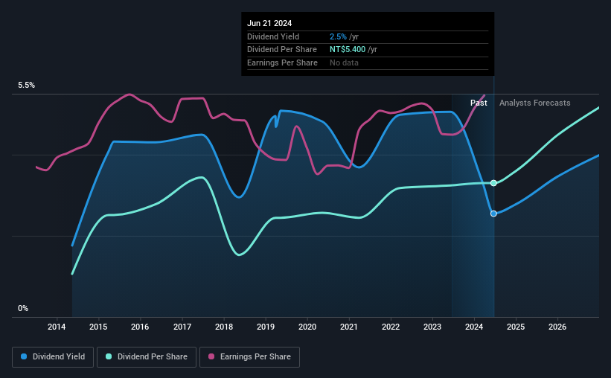Click the 2019 x-axis label
Viewport: 611px width, 378px height.
coord(266,327)
